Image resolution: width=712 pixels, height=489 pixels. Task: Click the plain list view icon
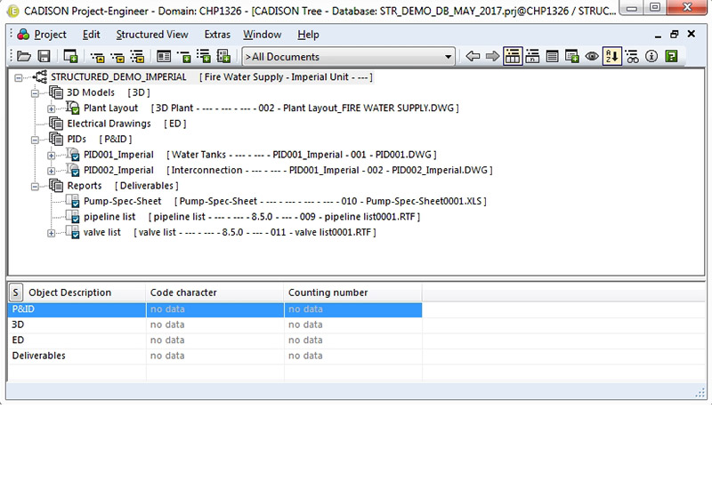pos(552,56)
